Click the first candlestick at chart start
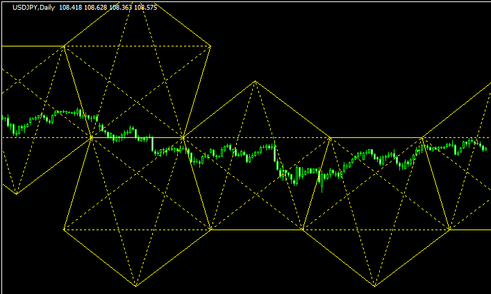 click(4, 120)
